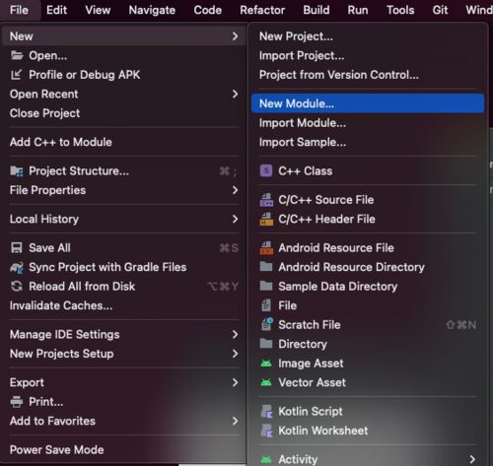
Task: Open the Refactor menu
Action: click(262, 10)
